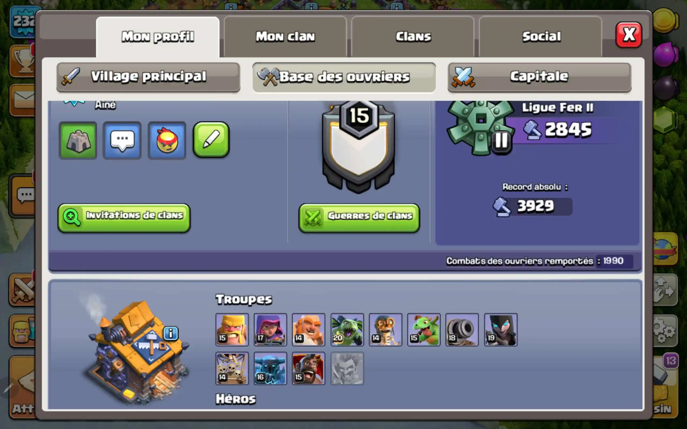Image resolution: width=687 pixels, height=429 pixels.
Task: Select the level 19 Night Witch troop
Action: (500, 330)
